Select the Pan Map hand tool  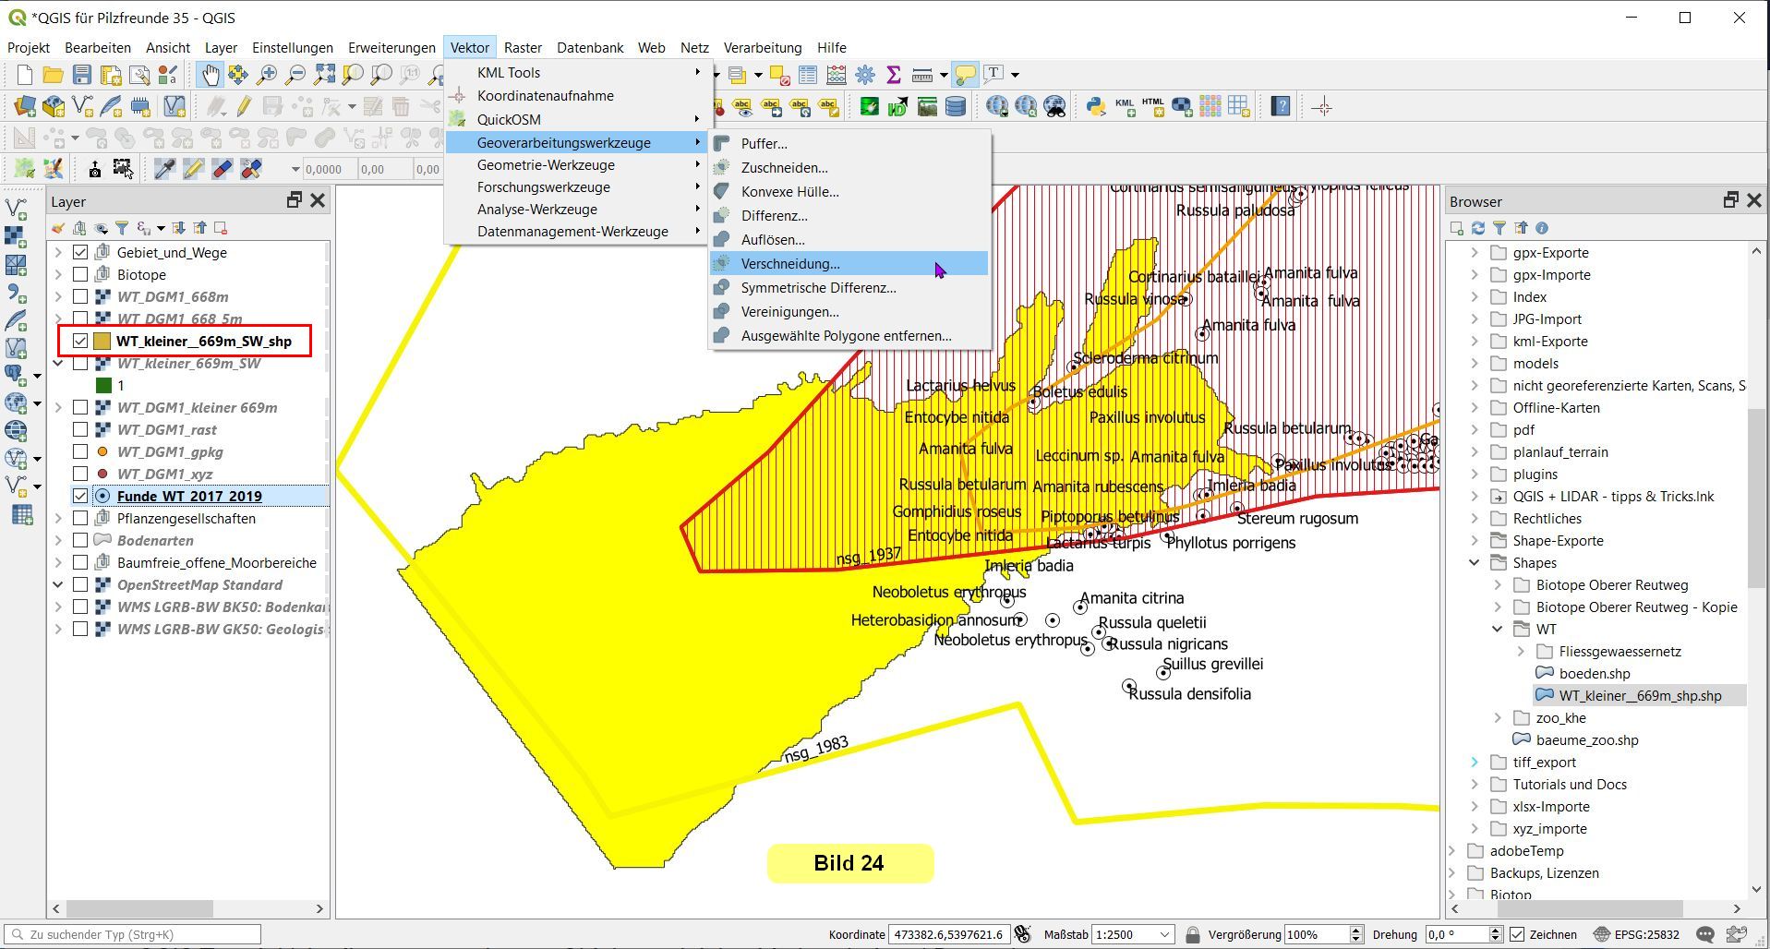pos(211,75)
